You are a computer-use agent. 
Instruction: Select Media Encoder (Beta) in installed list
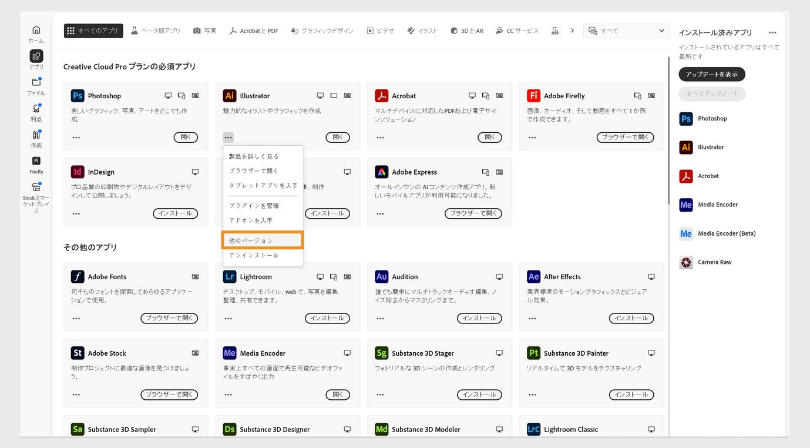click(718, 233)
